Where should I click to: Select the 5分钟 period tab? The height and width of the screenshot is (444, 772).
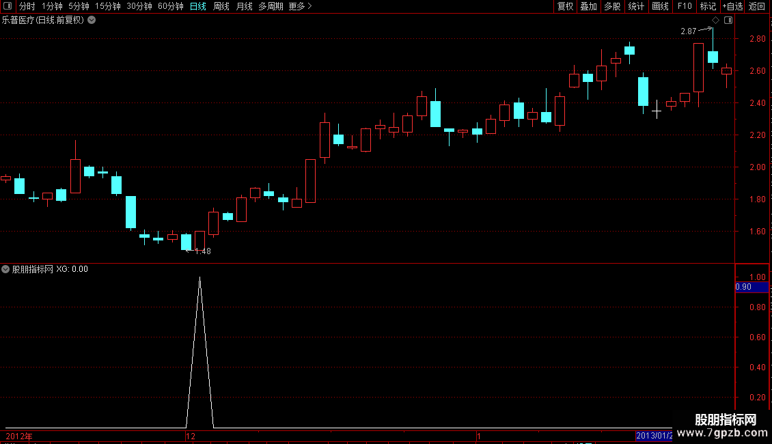(x=79, y=6)
